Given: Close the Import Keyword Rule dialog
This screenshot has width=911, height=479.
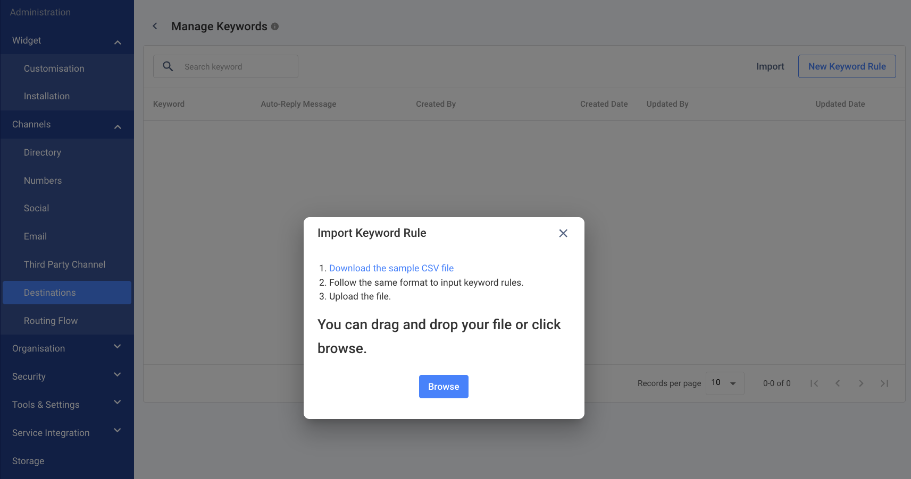Looking at the screenshot, I should [x=563, y=233].
